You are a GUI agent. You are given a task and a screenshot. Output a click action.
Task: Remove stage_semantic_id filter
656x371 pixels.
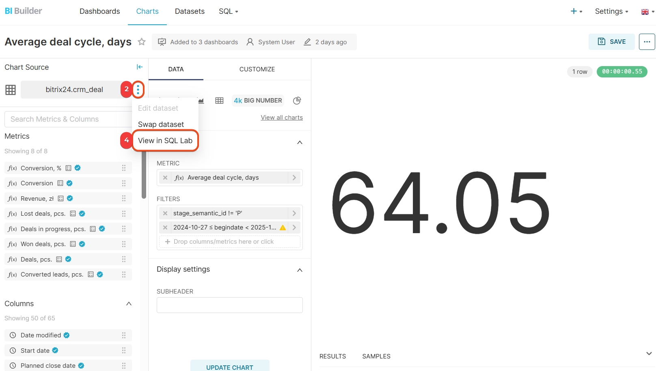point(165,213)
